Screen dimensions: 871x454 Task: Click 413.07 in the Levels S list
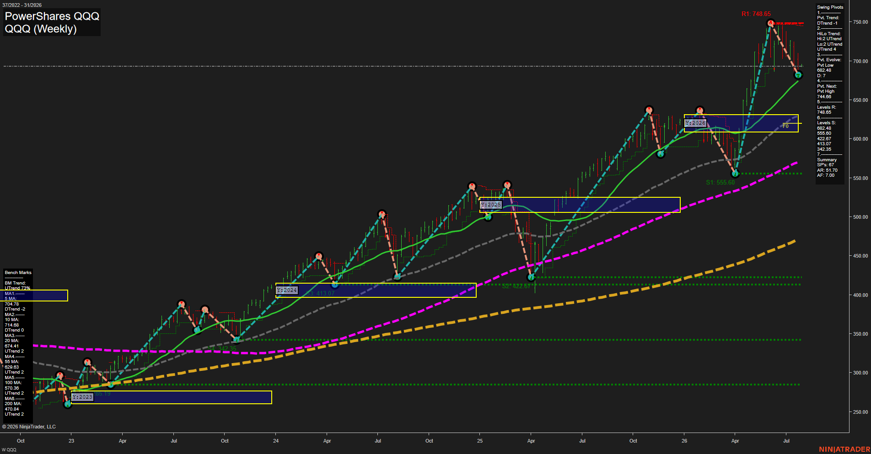click(x=824, y=144)
